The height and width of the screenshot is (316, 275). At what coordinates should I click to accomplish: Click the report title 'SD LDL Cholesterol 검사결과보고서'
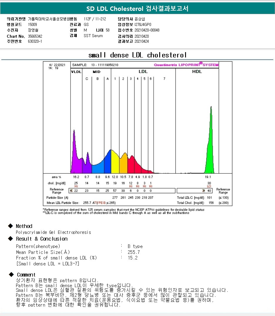point(137,9)
